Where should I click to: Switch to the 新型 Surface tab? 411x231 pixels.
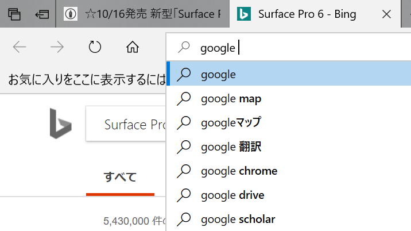click(142, 14)
